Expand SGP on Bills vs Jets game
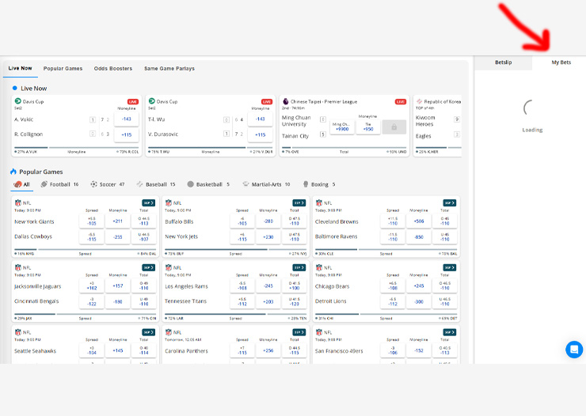 click(299, 202)
